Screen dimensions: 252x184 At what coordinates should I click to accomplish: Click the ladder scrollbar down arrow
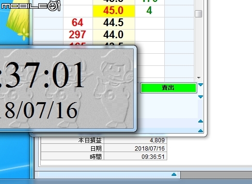(199, 78)
